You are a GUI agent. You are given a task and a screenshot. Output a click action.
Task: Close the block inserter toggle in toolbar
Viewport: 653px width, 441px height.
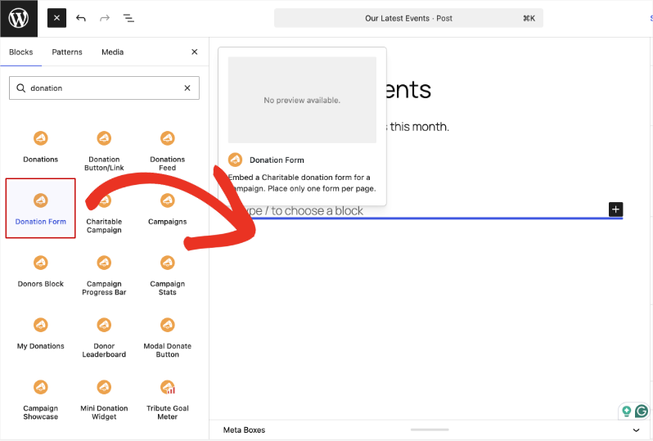click(x=56, y=18)
